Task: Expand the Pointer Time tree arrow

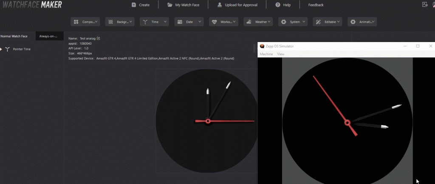Action: (1, 49)
